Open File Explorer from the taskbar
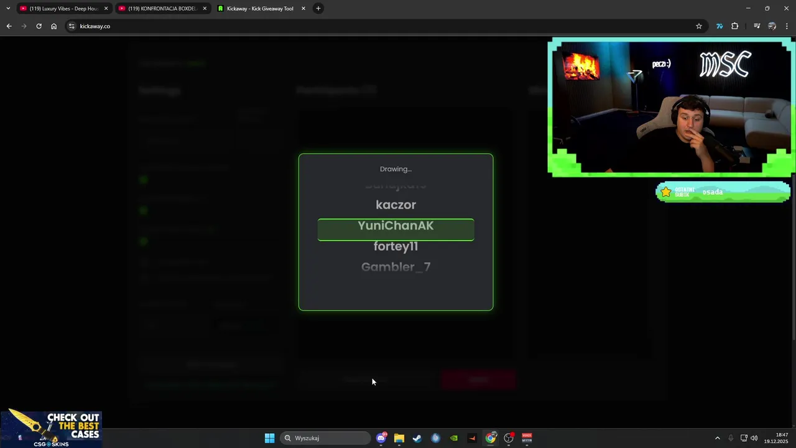 tap(399, 438)
